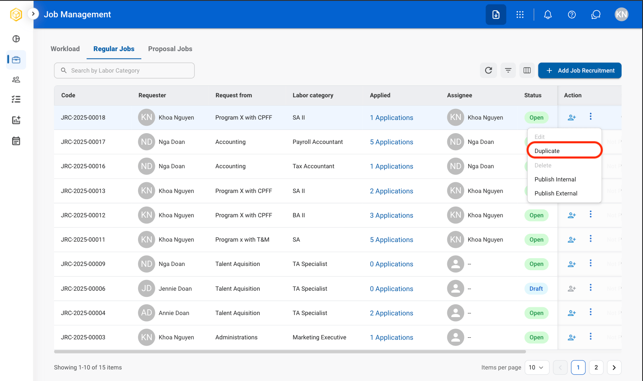Open the three-dot menu for JRC-2025-00003

(591, 336)
